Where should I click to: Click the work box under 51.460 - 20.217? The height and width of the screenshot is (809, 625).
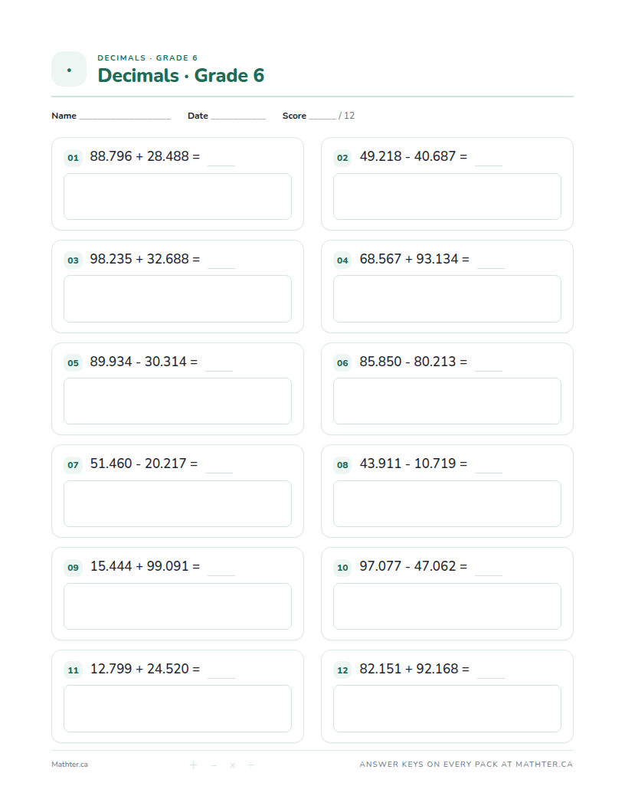click(178, 503)
